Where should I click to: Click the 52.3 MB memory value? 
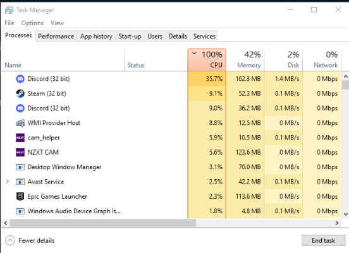[x=250, y=93]
